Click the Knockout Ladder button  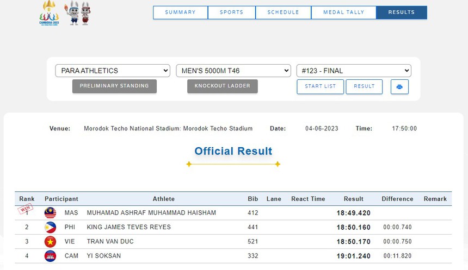tap(222, 86)
